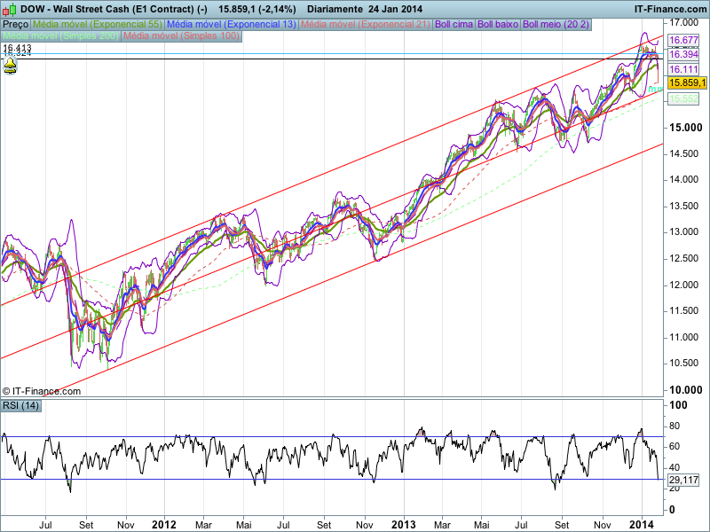Select Média móvel (Simples 200) legend label
Image resolution: width=710 pixels, height=532 pixels.
[60, 35]
